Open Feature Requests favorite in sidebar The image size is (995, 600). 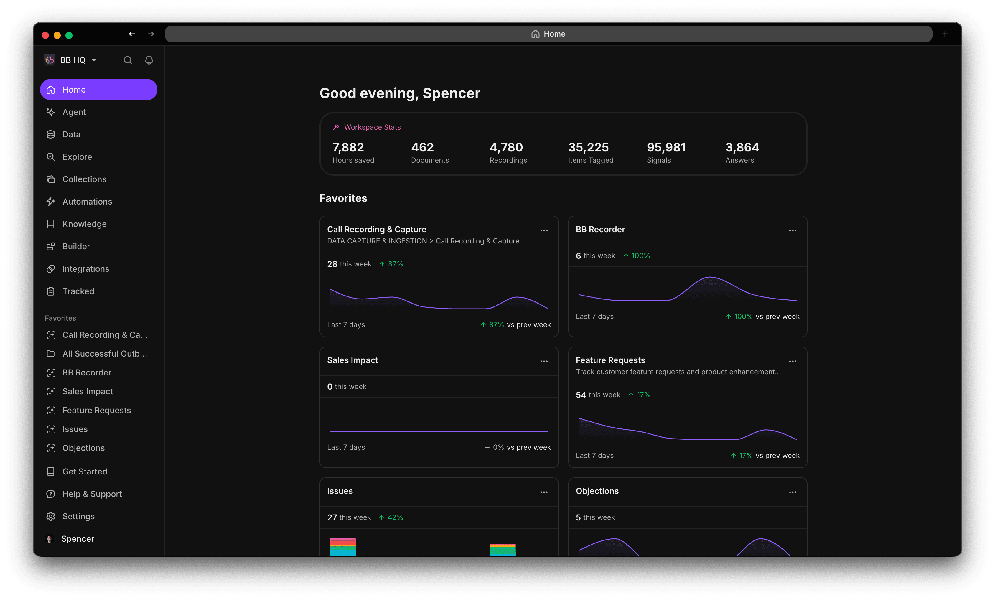click(x=98, y=410)
